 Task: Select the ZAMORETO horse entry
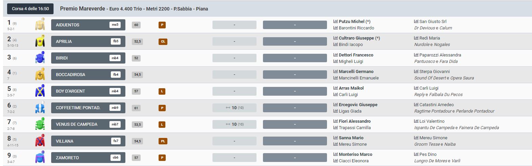(88, 158)
